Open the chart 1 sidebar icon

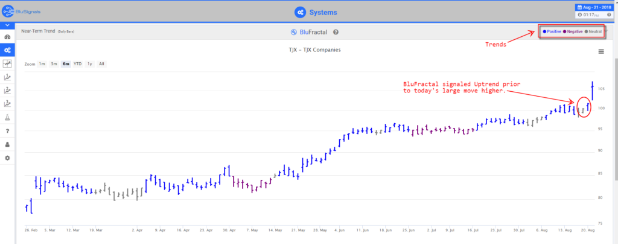[7, 77]
